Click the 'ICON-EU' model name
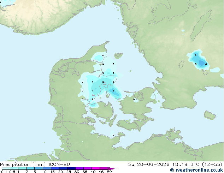The image size is (224, 173). (x=59, y=165)
